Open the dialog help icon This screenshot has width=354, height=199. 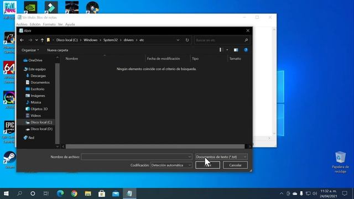click(x=246, y=50)
